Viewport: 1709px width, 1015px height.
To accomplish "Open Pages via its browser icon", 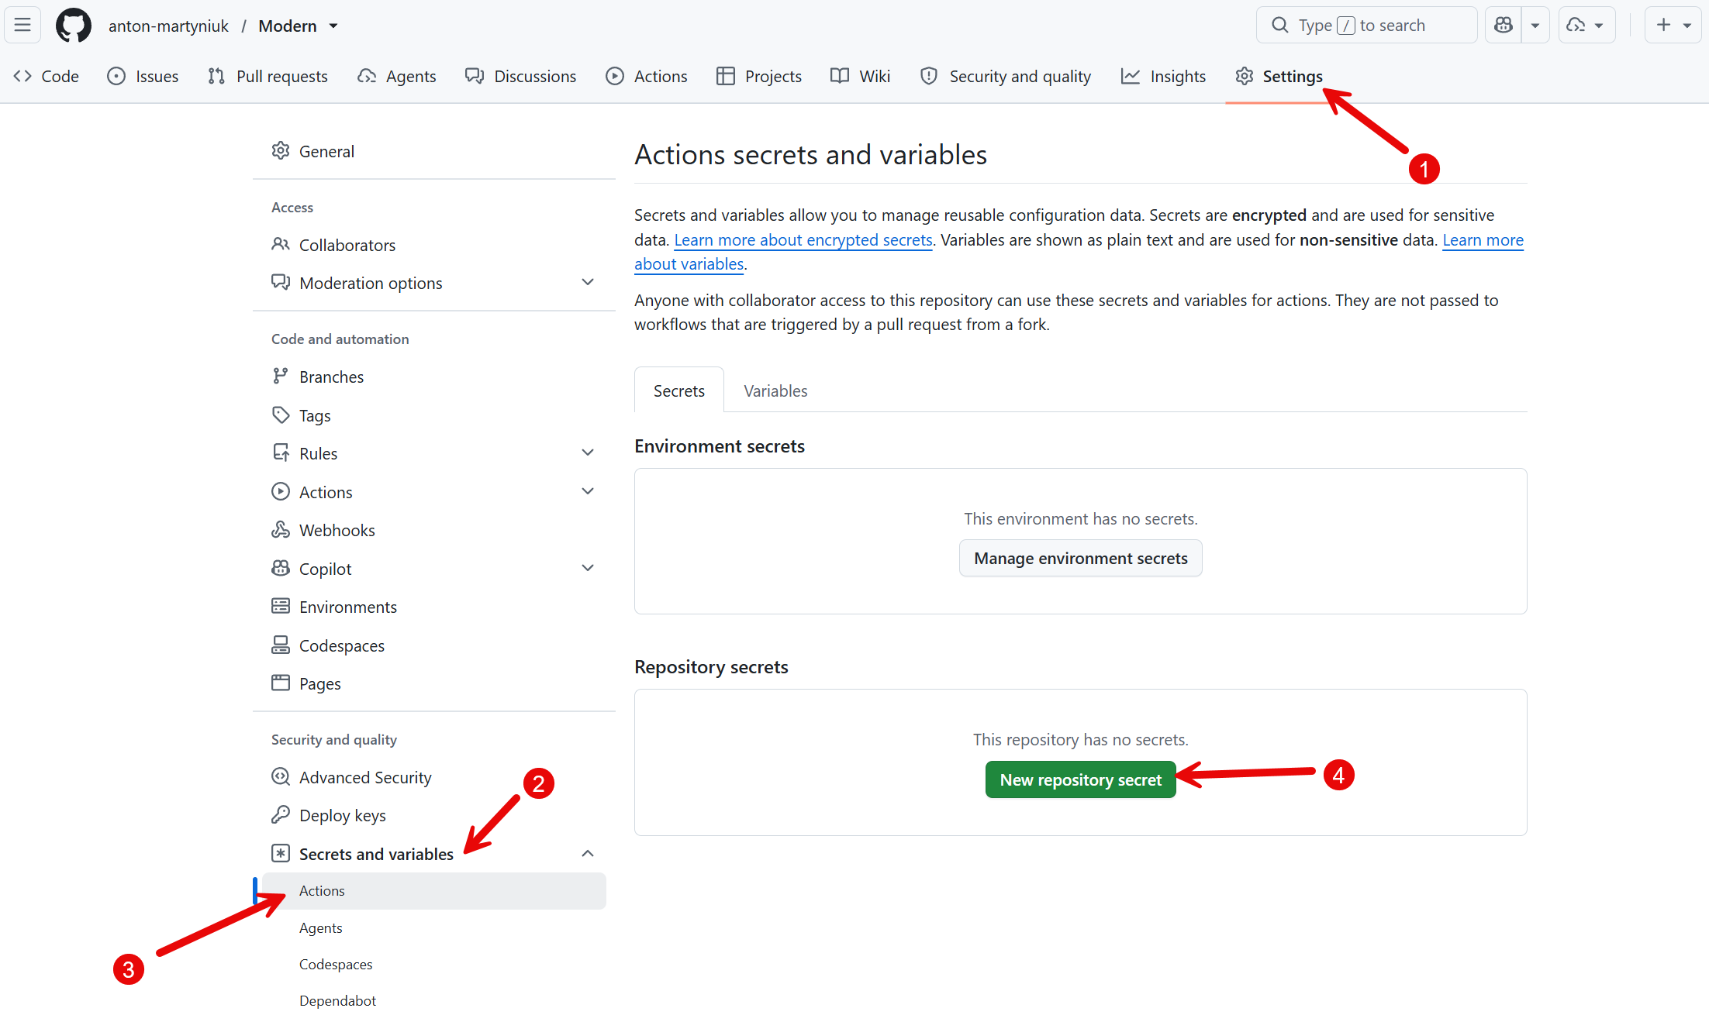I will [281, 683].
